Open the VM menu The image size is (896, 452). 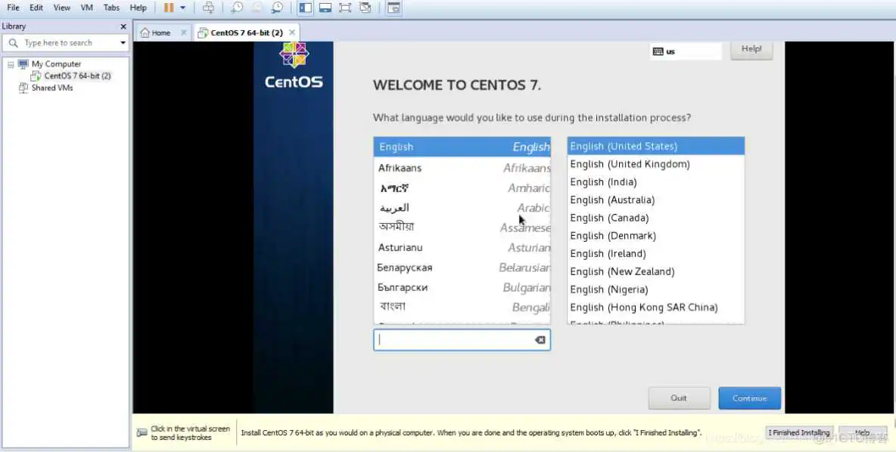point(86,8)
